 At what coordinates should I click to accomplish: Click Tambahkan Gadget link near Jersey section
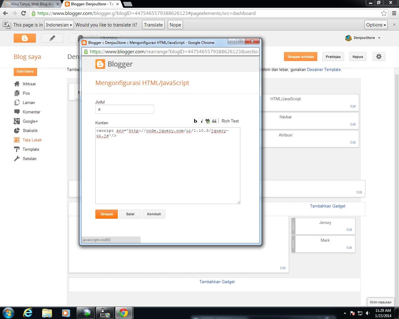coord(328,206)
